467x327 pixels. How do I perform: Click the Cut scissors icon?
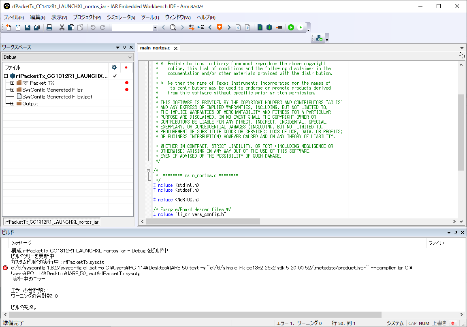[62, 28]
